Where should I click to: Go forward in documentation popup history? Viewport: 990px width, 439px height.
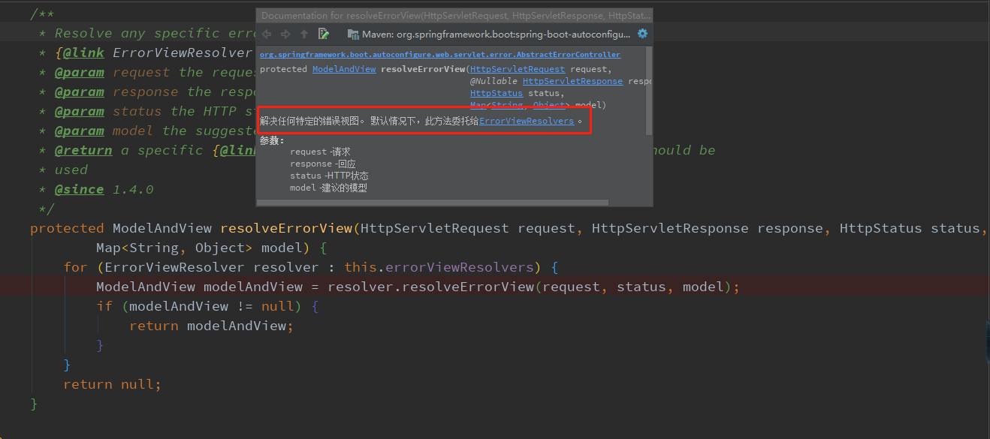(285, 34)
